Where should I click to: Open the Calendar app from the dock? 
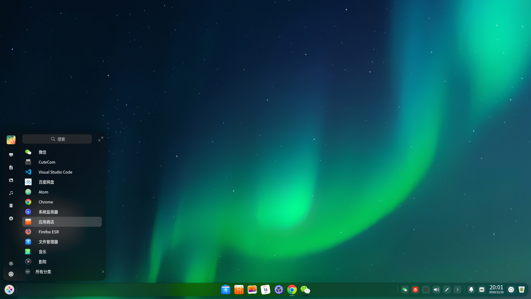[265, 290]
